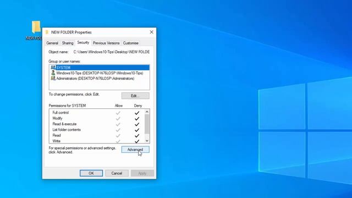The height and width of the screenshot is (198, 352).
Task: Select the Windows10-Tips user icon
Action: pos(53,73)
